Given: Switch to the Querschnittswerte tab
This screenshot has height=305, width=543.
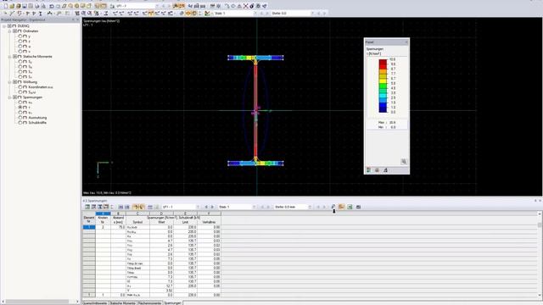Looking at the screenshot, I should pyautogui.click(x=95, y=303).
